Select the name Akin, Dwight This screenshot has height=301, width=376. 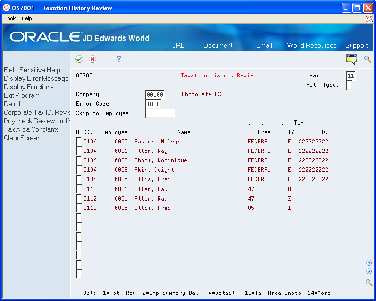tap(154, 170)
